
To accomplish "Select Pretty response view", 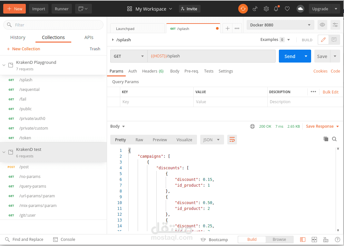I will point(121,140).
